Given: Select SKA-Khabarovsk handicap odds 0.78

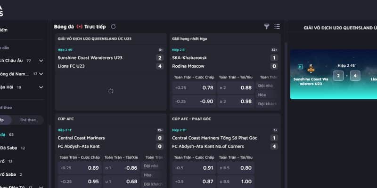Looking at the screenshot, I should coord(193,88).
